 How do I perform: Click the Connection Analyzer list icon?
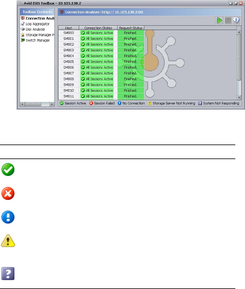(23, 18)
